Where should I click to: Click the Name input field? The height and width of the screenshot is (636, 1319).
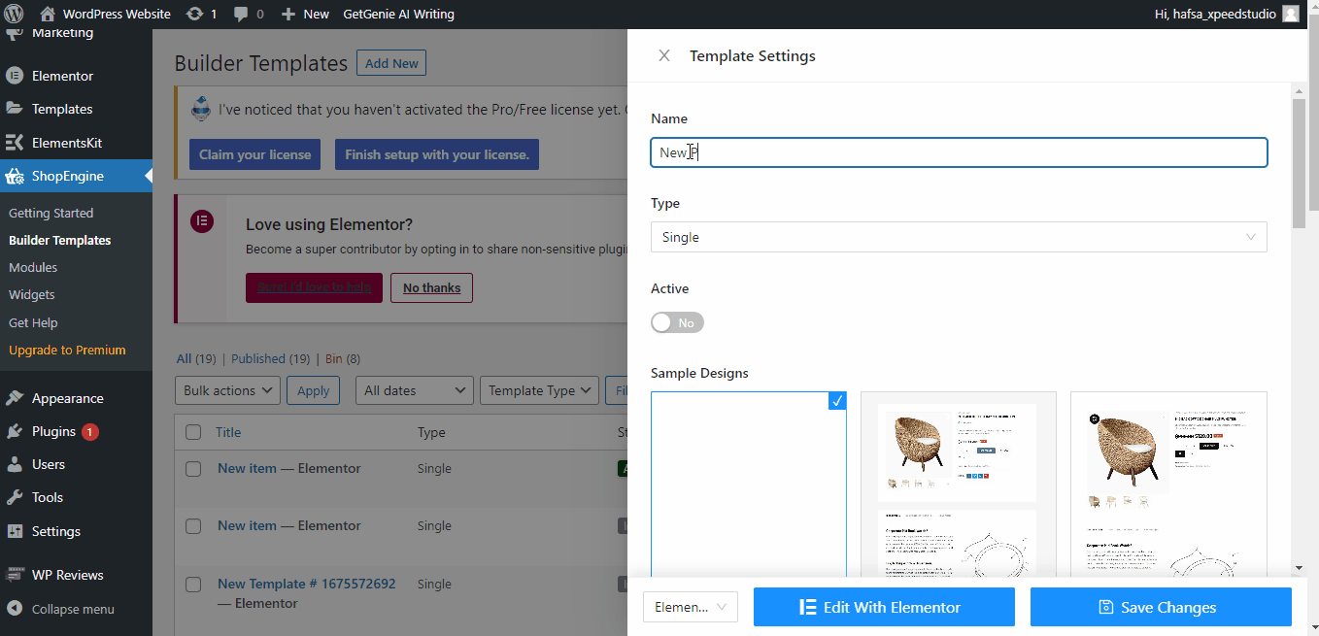click(959, 152)
